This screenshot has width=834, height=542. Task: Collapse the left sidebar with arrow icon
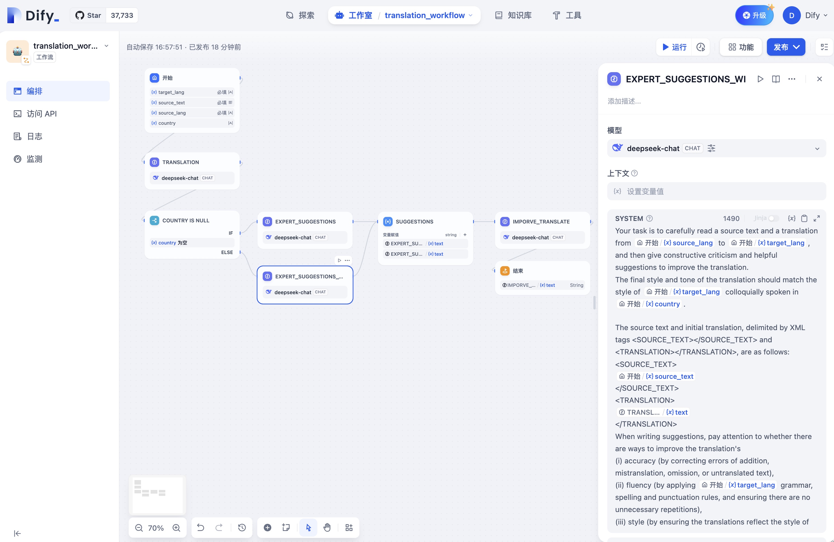[x=17, y=533]
